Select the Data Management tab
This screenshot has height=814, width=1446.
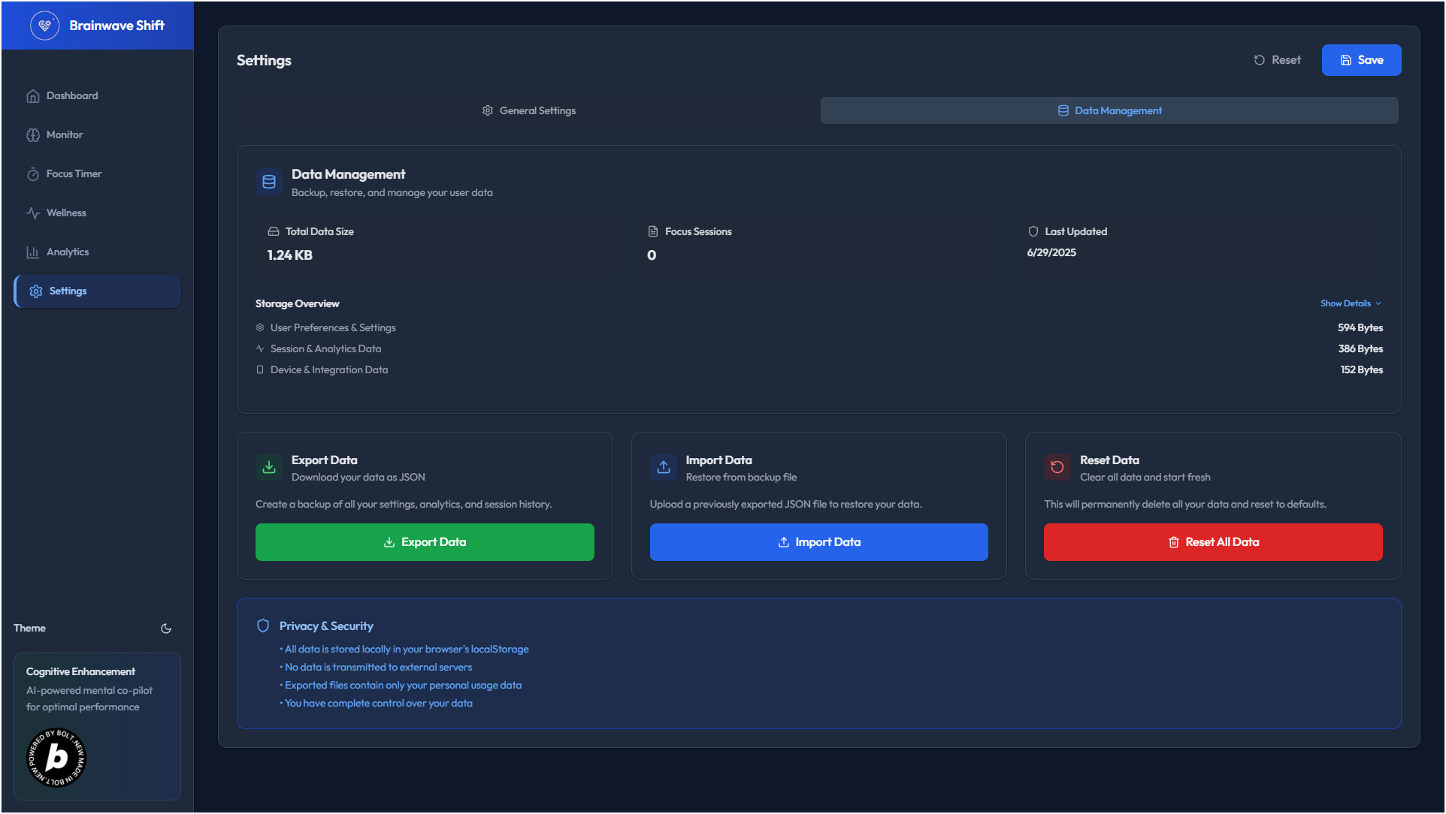click(1109, 111)
